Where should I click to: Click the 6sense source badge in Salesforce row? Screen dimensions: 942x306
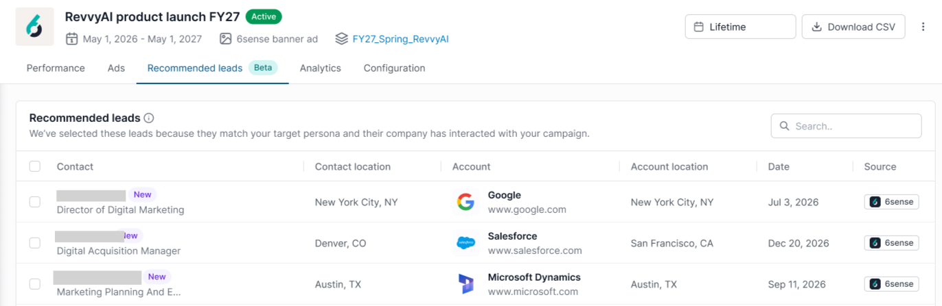pyautogui.click(x=891, y=243)
